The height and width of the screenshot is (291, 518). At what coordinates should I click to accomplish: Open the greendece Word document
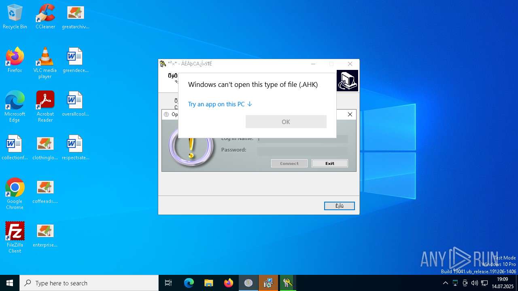coord(75,61)
